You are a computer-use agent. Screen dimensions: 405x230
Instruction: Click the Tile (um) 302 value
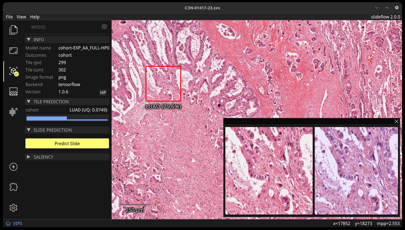coord(62,70)
